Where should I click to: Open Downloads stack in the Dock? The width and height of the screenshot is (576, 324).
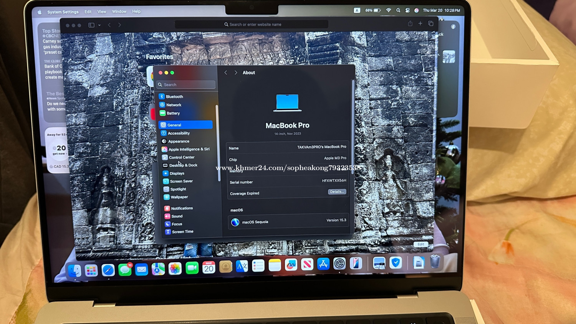click(419, 262)
